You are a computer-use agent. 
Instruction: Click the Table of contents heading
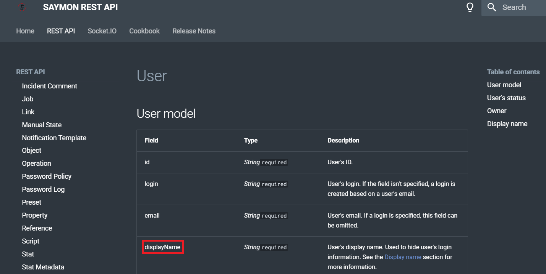click(513, 72)
